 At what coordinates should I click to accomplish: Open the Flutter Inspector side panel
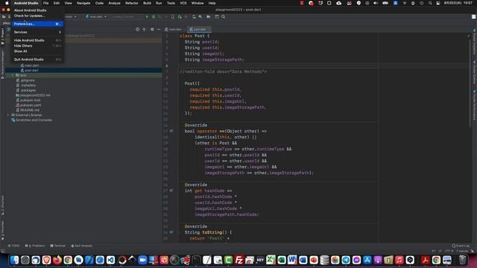(474, 42)
